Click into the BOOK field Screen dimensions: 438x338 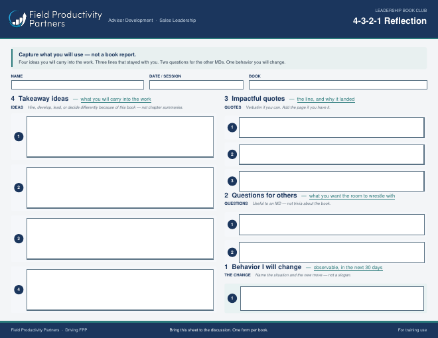click(x=338, y=85)
